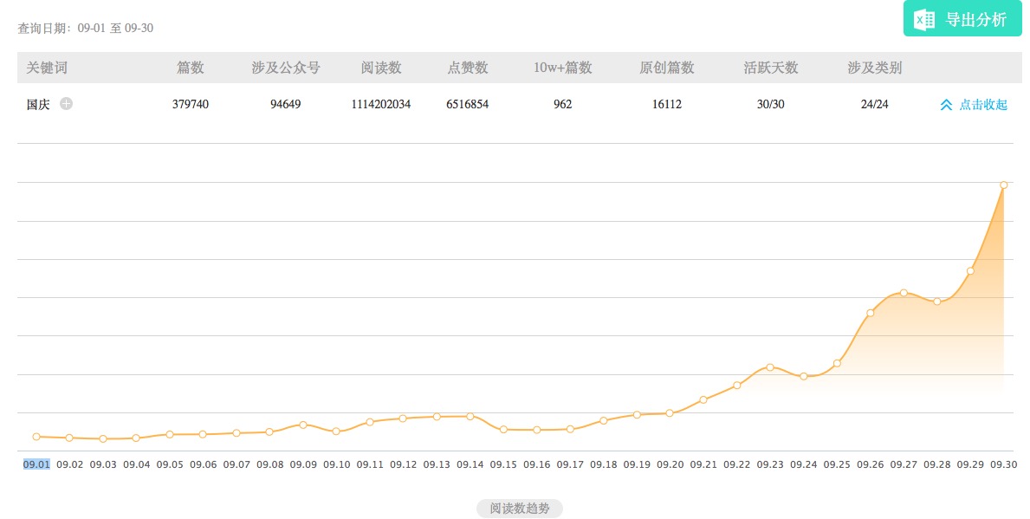Click the 国庆 keyword in table row
Image resolution: width=1030 pixels, height=519 pixels.
point(38,104)
